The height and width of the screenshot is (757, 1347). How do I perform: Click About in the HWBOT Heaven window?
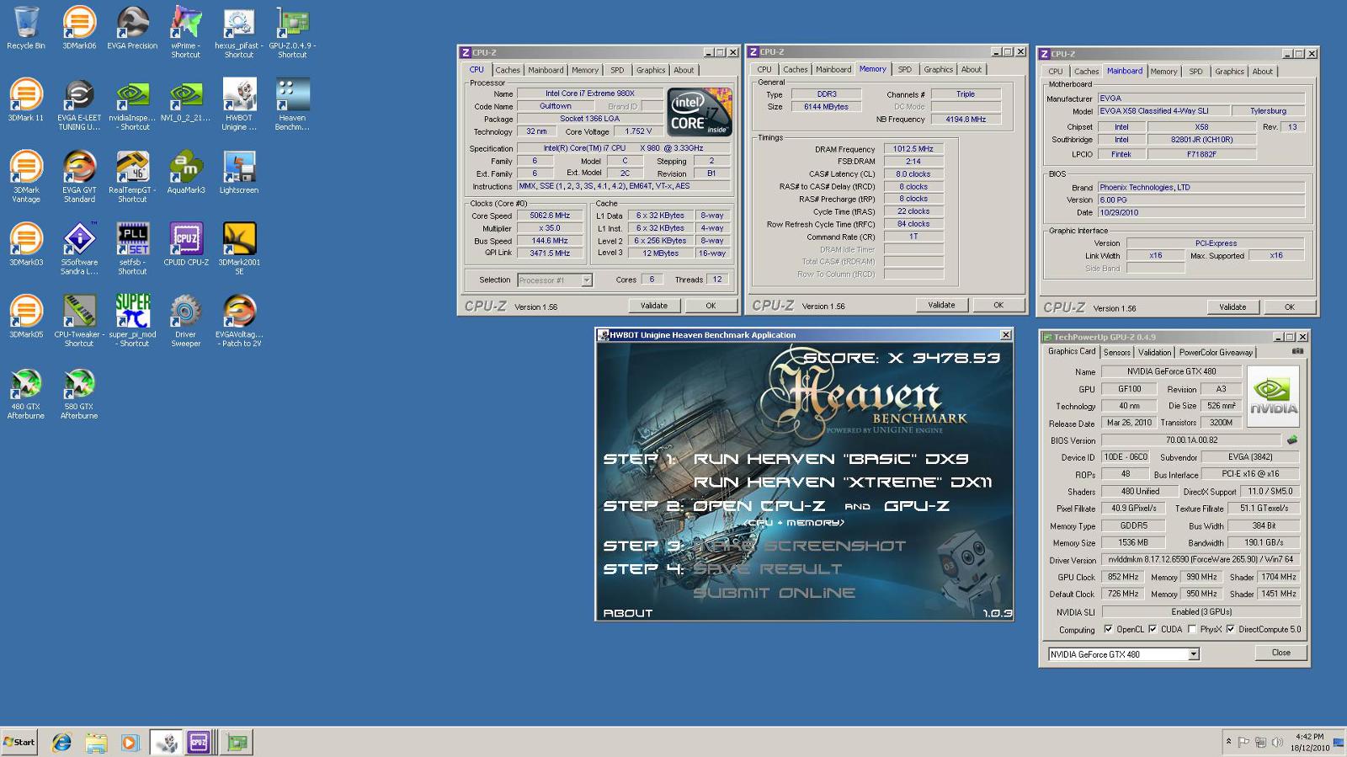[628, 613]
